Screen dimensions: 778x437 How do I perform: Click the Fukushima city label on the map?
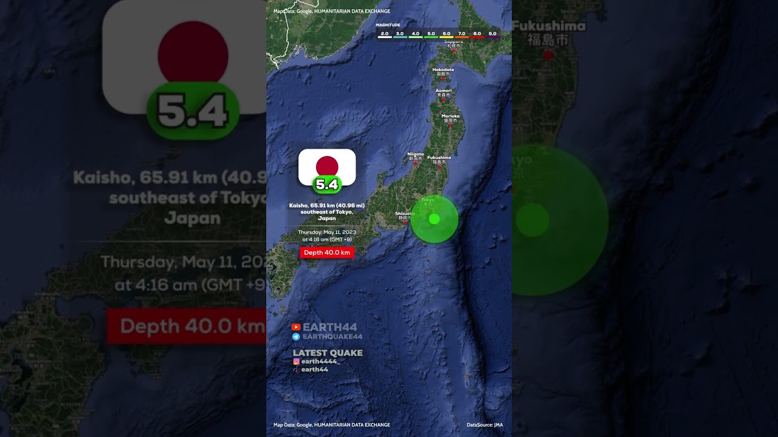[439, 160]
